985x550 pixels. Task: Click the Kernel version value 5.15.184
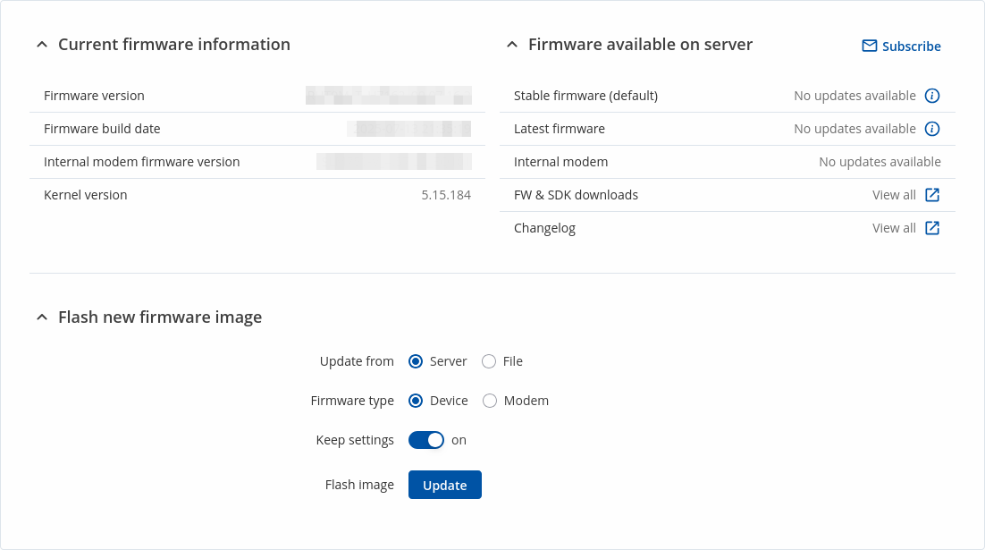tap(446, 195)
